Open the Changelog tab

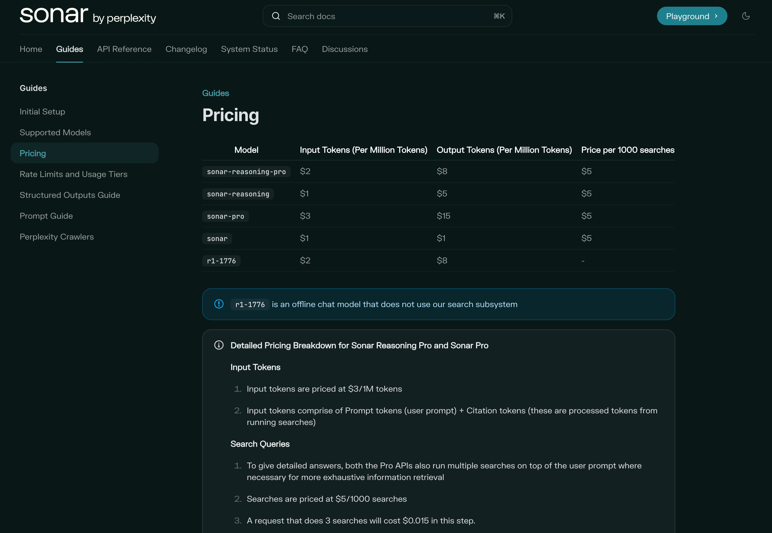click(x=186, y=49)
